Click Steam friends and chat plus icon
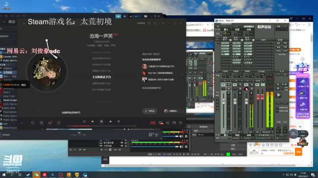The height and width of the screenshot is (178, 318). click(157, 135)
